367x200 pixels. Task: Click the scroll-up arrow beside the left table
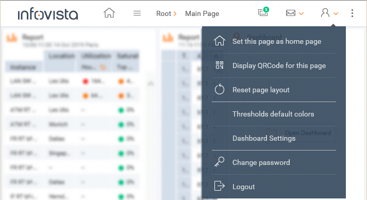(151, 84)
